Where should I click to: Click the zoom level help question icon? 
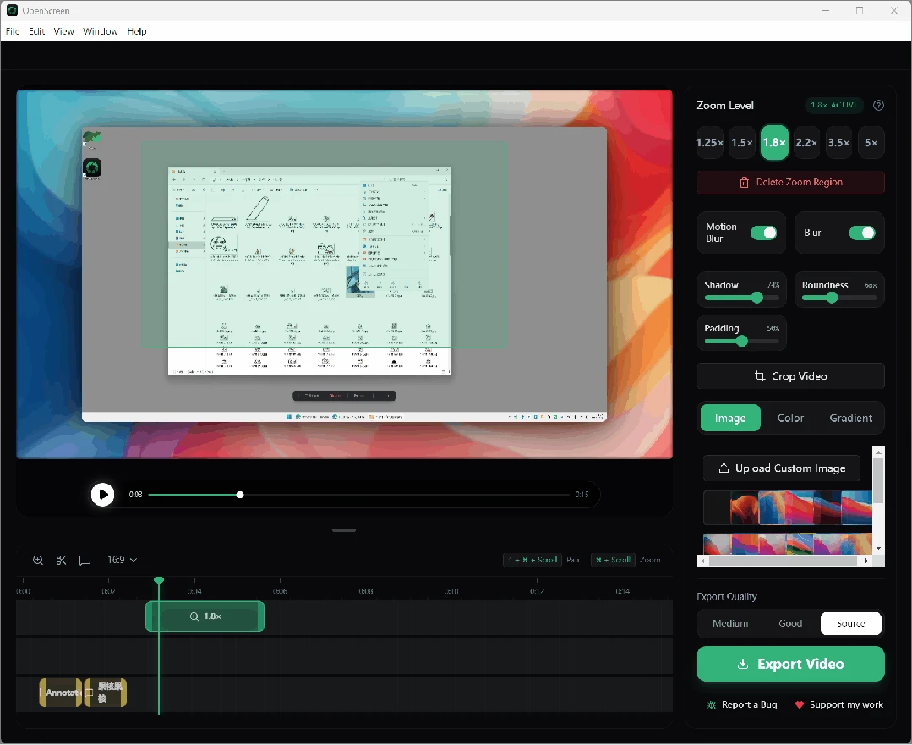pos(879,106)
